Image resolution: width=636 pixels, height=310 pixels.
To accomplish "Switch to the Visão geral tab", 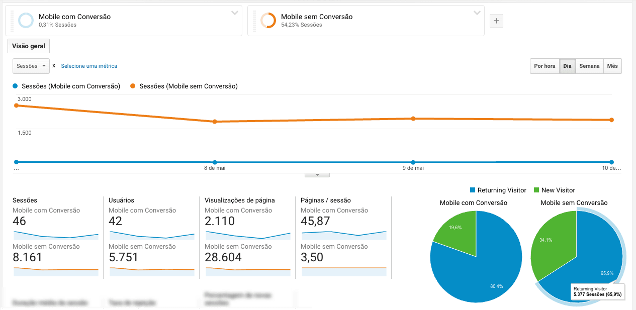I will click(29, 46).
